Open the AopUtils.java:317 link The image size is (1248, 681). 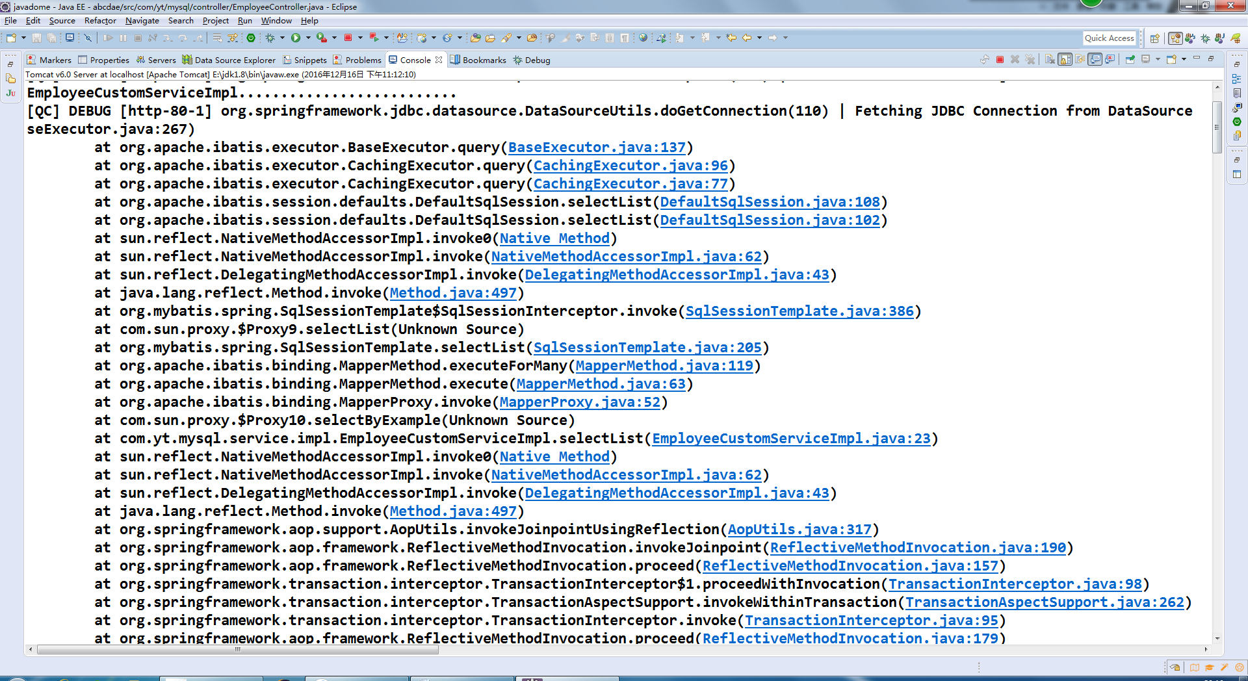799,530
